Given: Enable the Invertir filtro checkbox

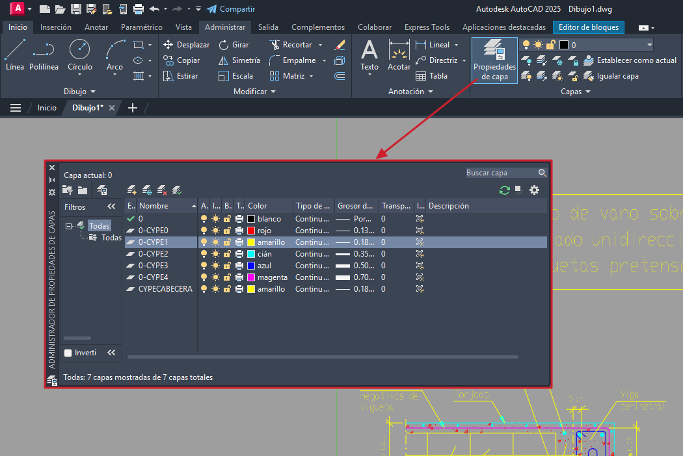Looking at the screenshot, I should pyautogui.click(x=68, y=353).
